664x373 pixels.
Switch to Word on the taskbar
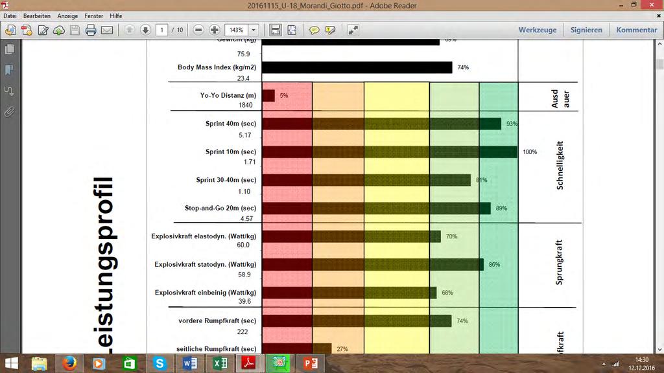(x=190, y=363)
